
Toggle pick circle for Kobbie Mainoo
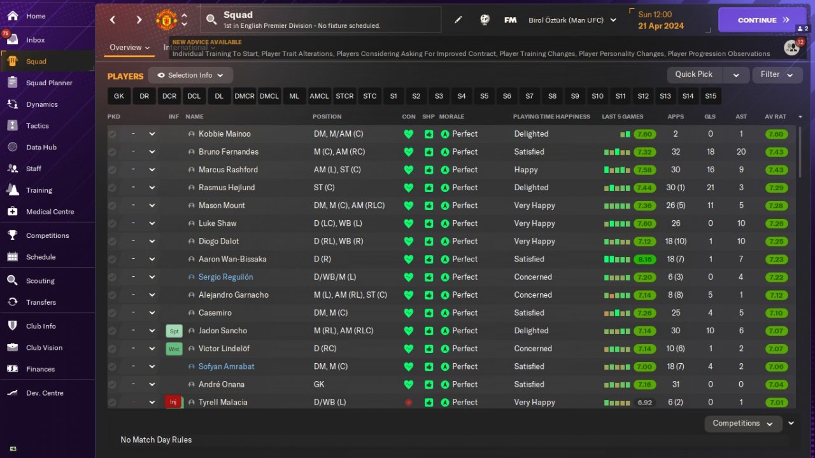113,134
